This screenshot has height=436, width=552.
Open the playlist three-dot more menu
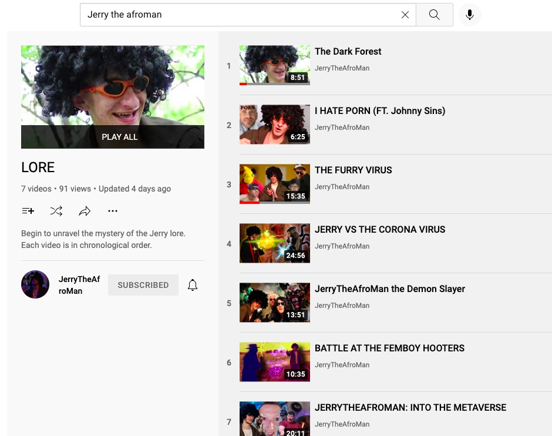(x=113, y=211)
